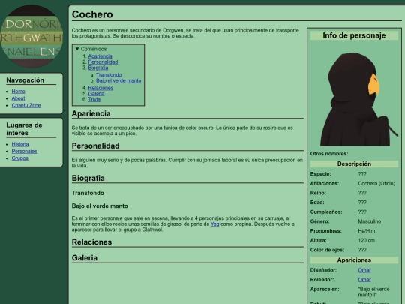Jump to Personalidad via contents link
405x304 pixels.
pyautogui.click(x=103, y=62)
